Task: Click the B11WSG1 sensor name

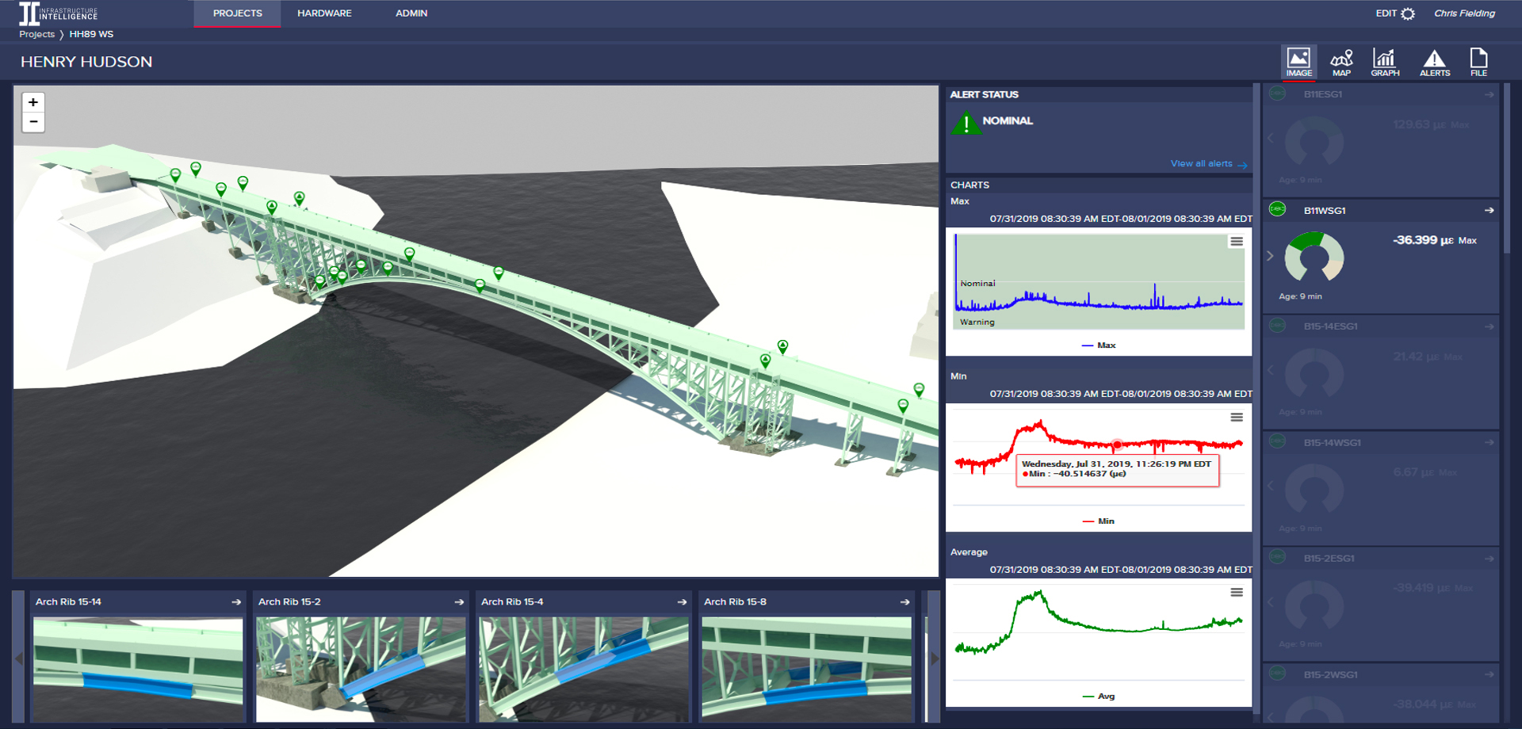Action: [1325, 211]
